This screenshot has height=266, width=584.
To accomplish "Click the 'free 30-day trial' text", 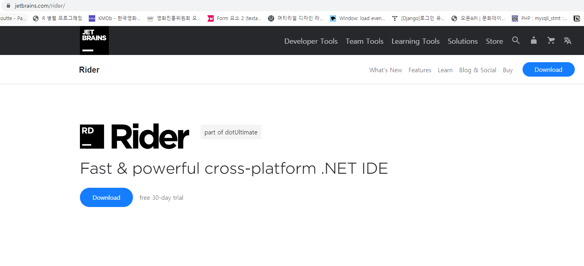I will [161, 197].
